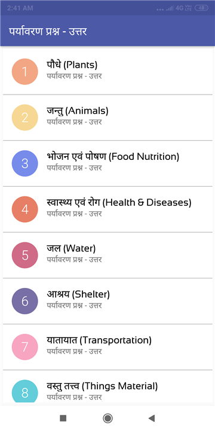This screenshot has width=215, height=431.
Task: Tap the crimson circle numbered 5
Action: [24, 255]
